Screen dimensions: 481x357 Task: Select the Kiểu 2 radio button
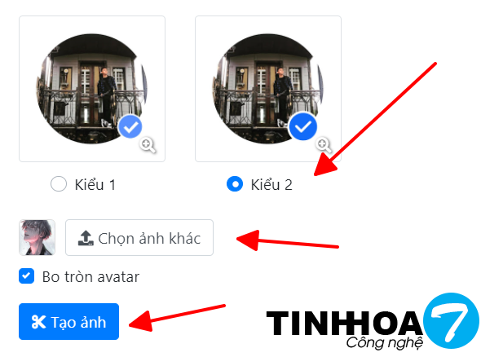235,184
